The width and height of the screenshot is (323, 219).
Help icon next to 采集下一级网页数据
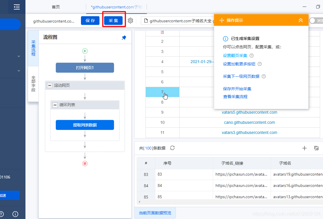(264, 76)
